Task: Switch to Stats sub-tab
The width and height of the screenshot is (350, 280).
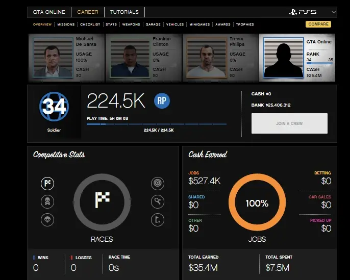Action: pos(111,24)
